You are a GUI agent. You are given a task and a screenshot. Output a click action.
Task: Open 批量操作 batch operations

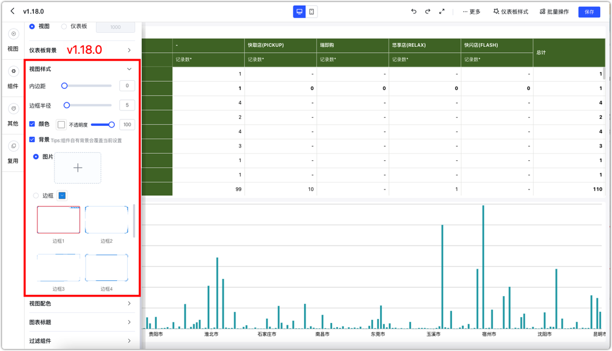[554, 12]
